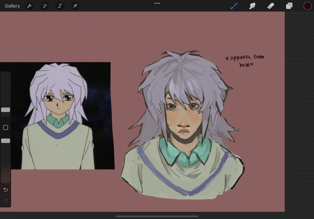Image resolution: width=314 pixels, height=219 pixels.
Task: Open the Actions wrench menu
Action: click(x=29, y=6)
